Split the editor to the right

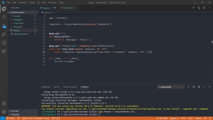[x=204, y=8]
